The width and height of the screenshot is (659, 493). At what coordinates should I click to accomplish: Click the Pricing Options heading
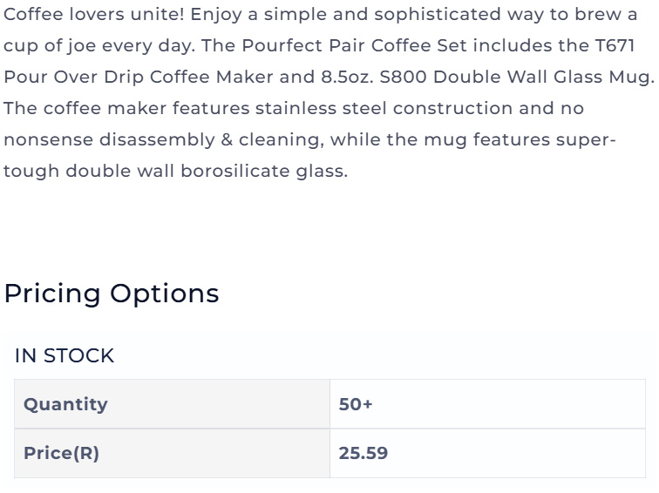click(112, 294)
